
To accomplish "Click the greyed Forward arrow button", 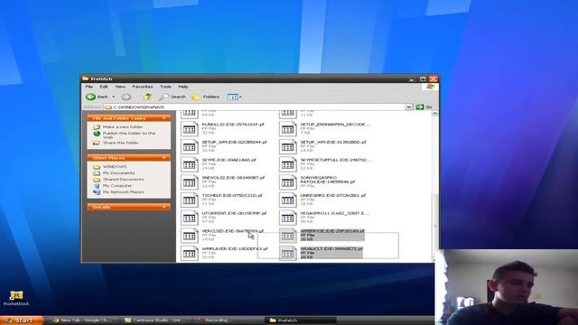I will tap(126, 97).
